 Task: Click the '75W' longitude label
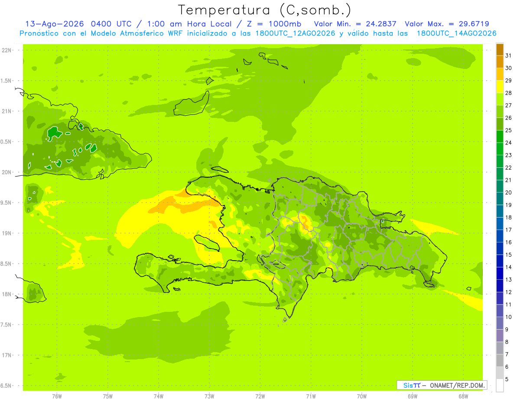107,396
